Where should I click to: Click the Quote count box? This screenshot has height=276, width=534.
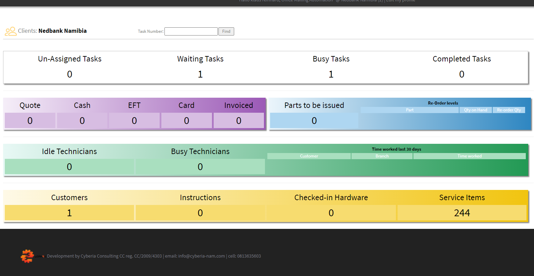(30, 121)
